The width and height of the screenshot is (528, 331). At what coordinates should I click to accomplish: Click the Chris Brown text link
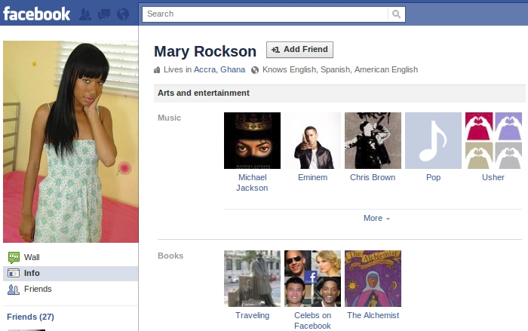pos(373,177)
